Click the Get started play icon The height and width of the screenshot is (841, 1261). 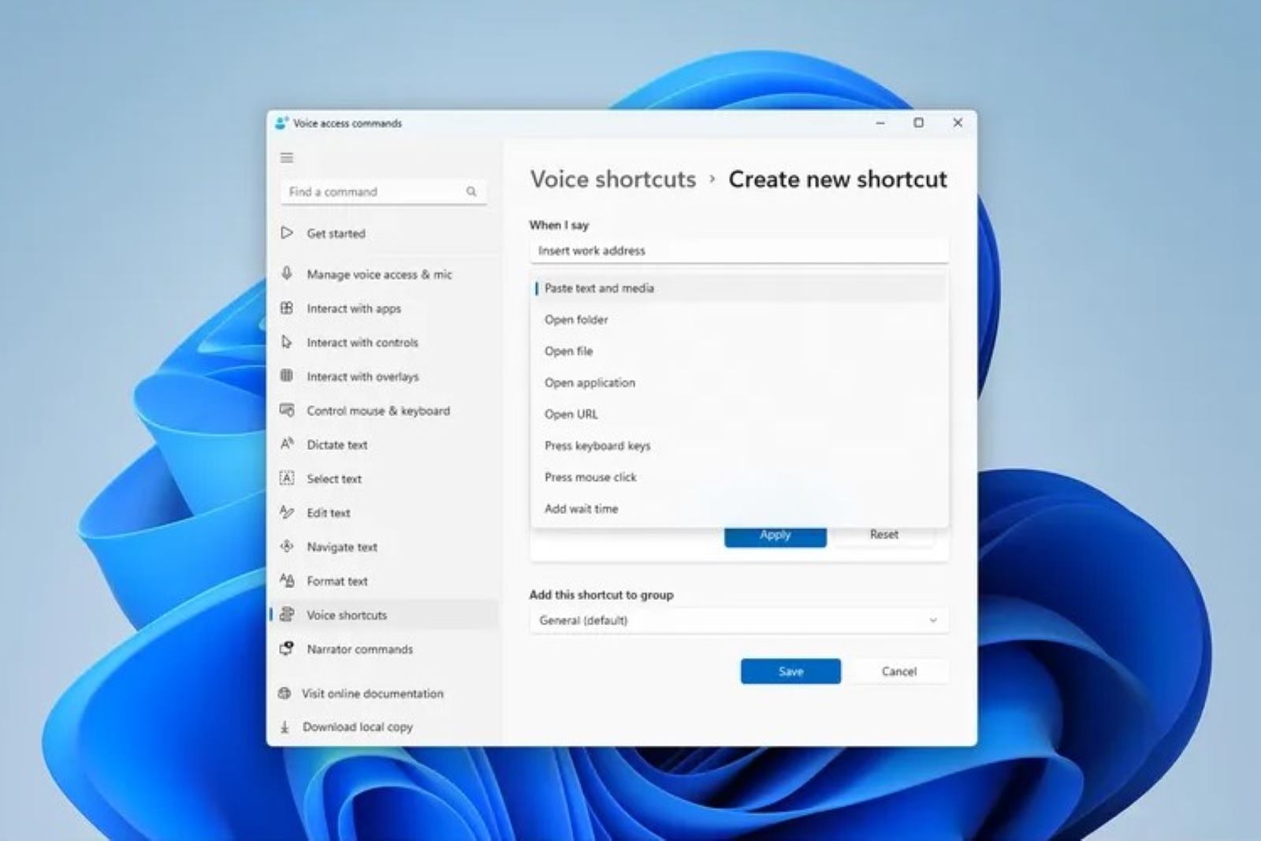pyautogui.click(x=287, y=233)
